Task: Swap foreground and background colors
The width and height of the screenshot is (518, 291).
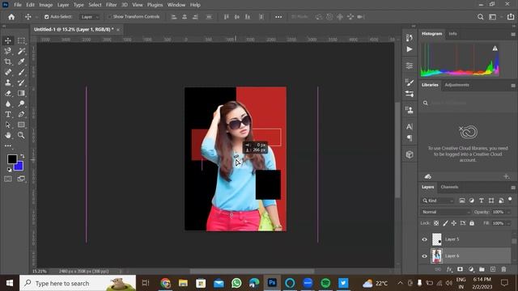Action: click(22, 156)
